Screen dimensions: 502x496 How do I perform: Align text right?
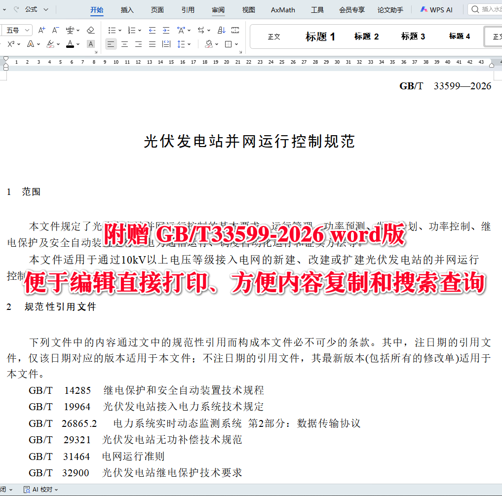pyautogui.click(x=138, y=44)
